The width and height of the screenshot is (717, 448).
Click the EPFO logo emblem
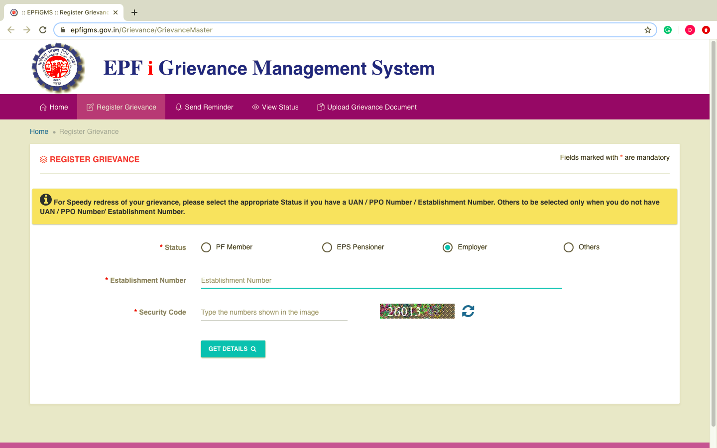tap(58, 68)
